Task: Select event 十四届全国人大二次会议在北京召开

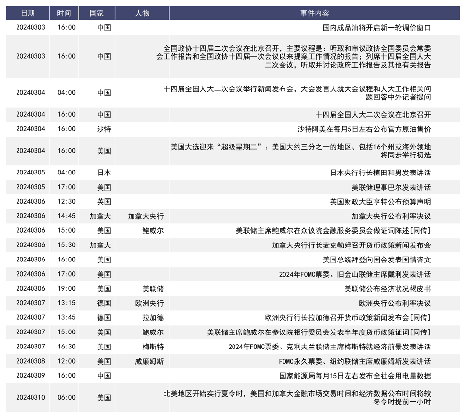Action: (373, 115)
